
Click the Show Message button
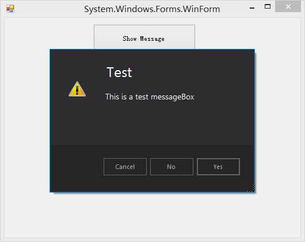[x=144, y=37]
